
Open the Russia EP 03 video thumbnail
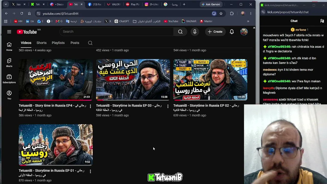(133, 80)
